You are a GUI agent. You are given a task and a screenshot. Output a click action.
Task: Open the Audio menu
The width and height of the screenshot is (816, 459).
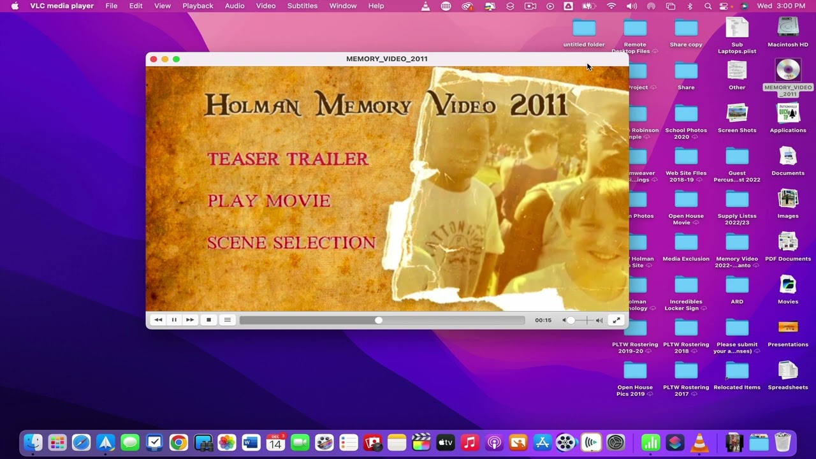coord(235,6)
